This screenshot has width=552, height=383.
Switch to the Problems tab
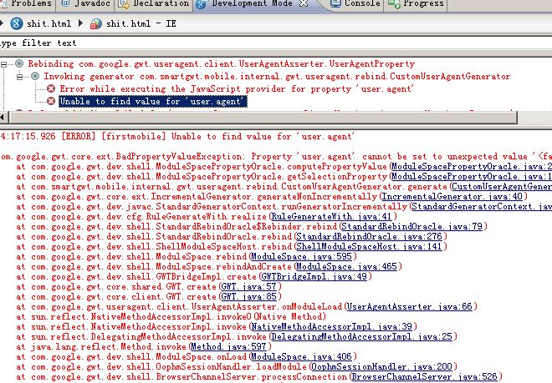click(30, 5)
